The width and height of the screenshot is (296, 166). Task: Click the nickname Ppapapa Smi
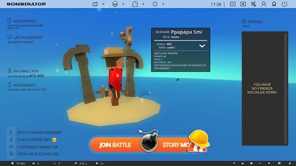click(x=187, y=32)
